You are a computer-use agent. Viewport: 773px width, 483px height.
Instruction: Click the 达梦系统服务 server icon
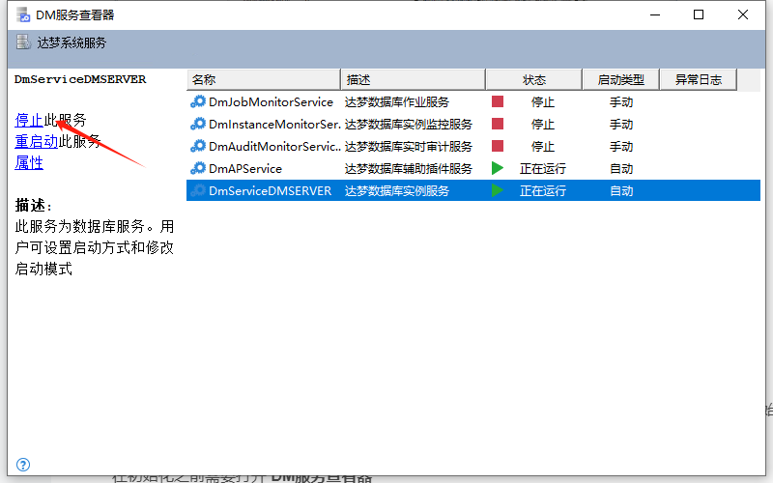(x=23, y=43)
